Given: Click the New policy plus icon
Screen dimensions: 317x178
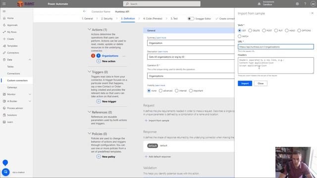Looking at the screenshot, I should click(99, 157).
